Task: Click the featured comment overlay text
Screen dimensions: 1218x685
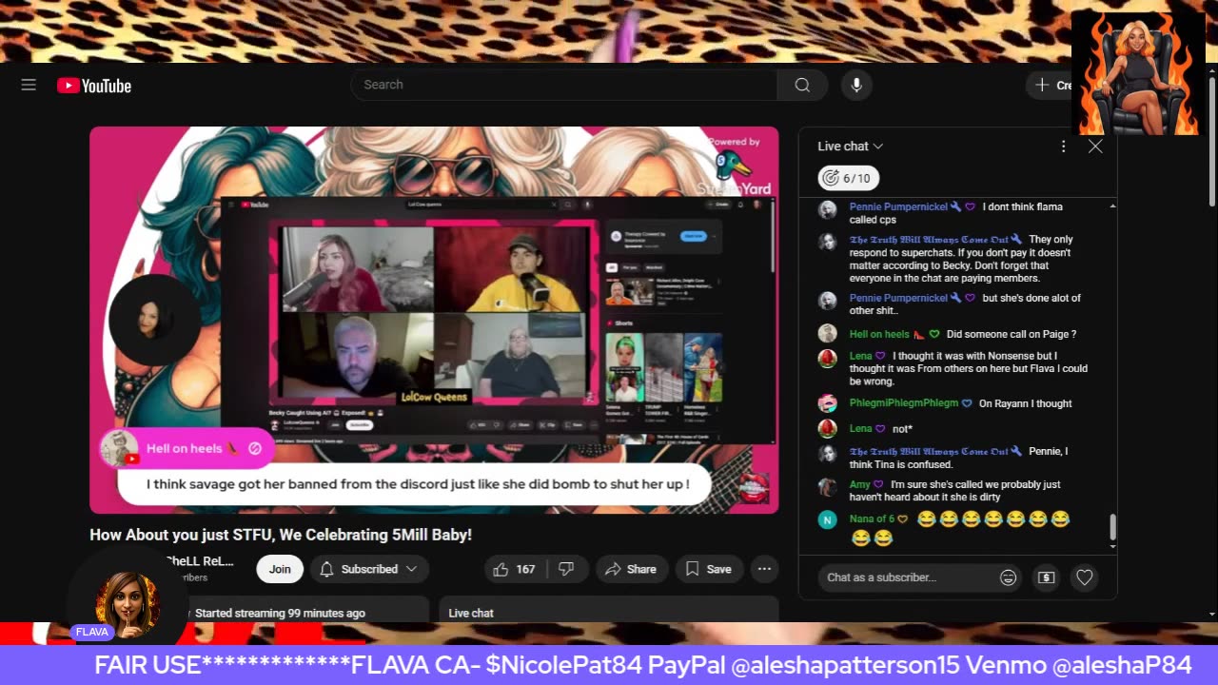Action: tap(417, 483)
